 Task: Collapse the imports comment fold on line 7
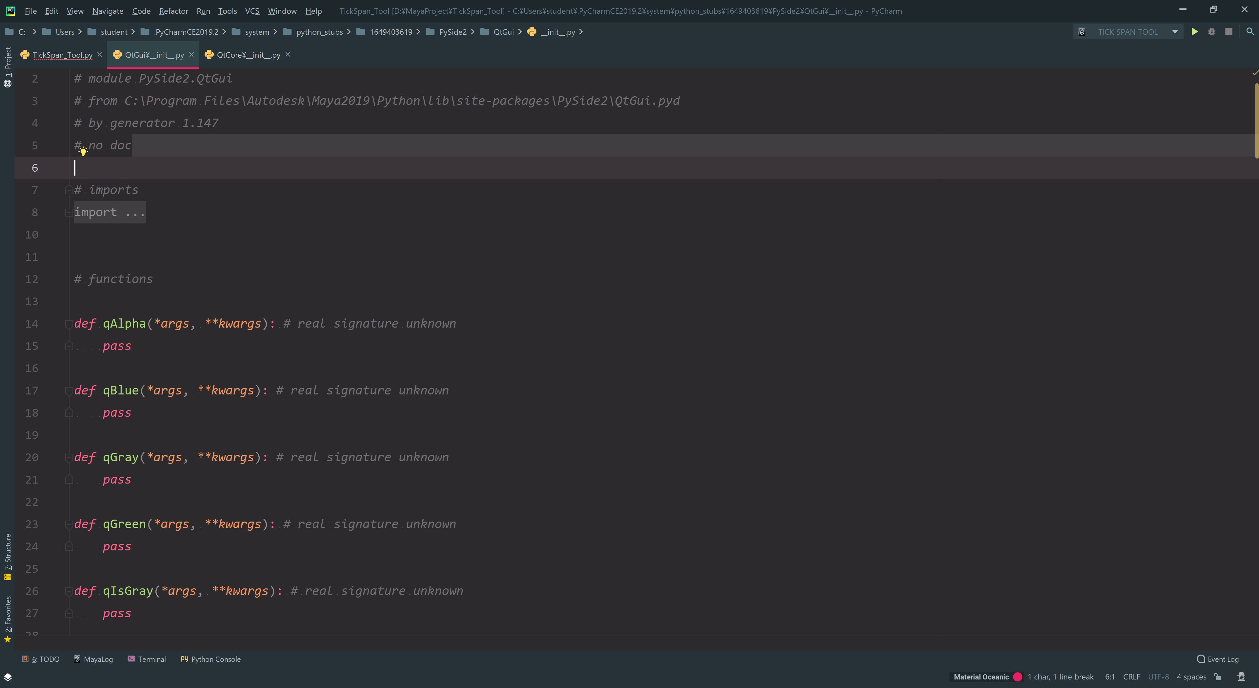point(69,190)
